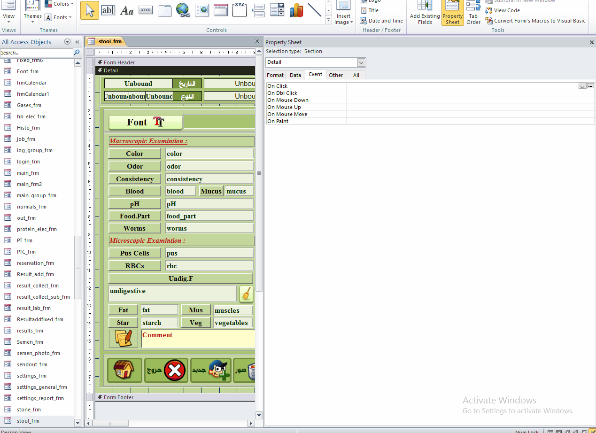Select the new record cartoon button on form

pos(211,371)
